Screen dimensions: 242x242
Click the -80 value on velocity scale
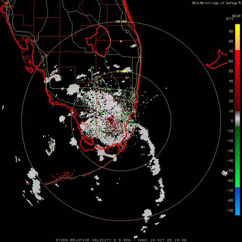[230, 201]
